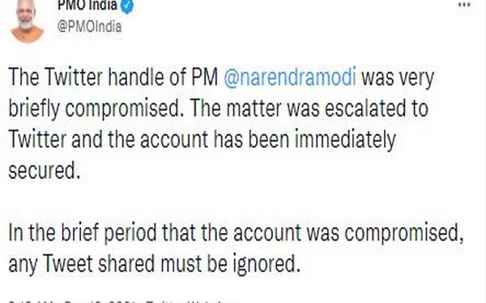Click 'briefly compromised' text in tweet
Image resolution: width=486 pixels, height=303 pixels.
(96, 108)
